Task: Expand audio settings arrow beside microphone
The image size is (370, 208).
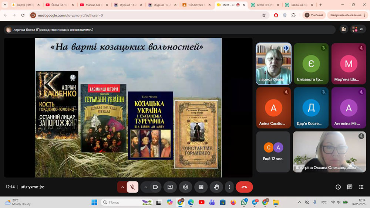Action: [x=122, y=187]
